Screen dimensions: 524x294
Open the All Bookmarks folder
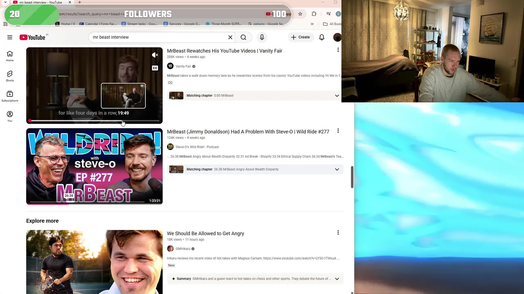point(332,24)
